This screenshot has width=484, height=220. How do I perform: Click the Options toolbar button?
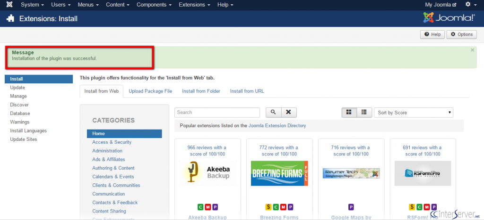coord(461,34)
